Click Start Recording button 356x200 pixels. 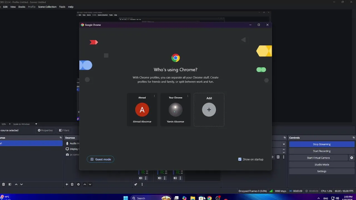322,151
